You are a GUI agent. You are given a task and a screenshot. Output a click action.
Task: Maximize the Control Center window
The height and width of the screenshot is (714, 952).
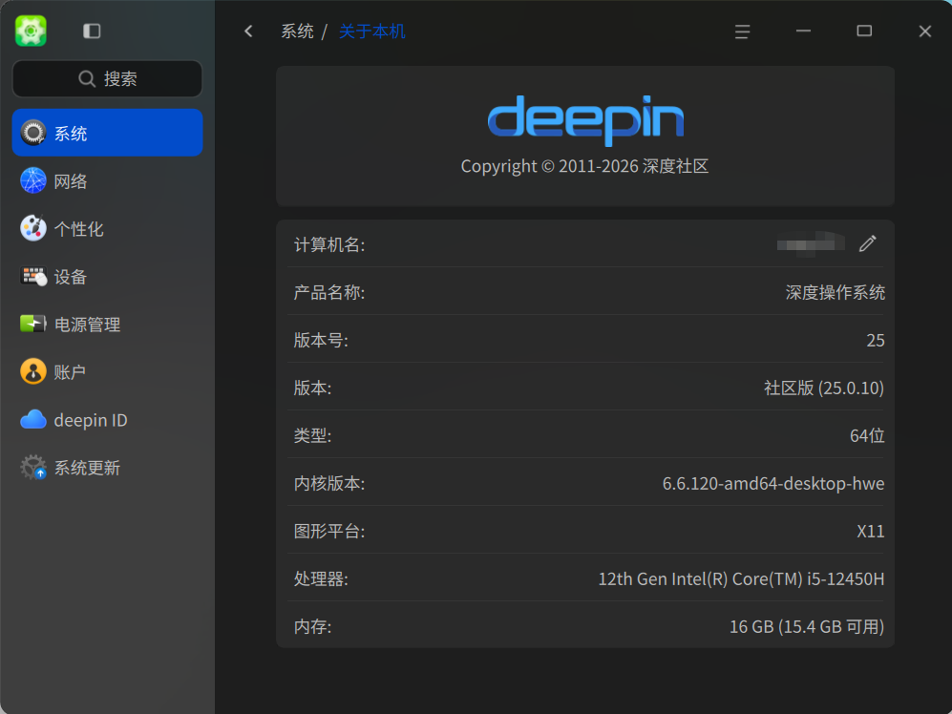coord(864,31)
